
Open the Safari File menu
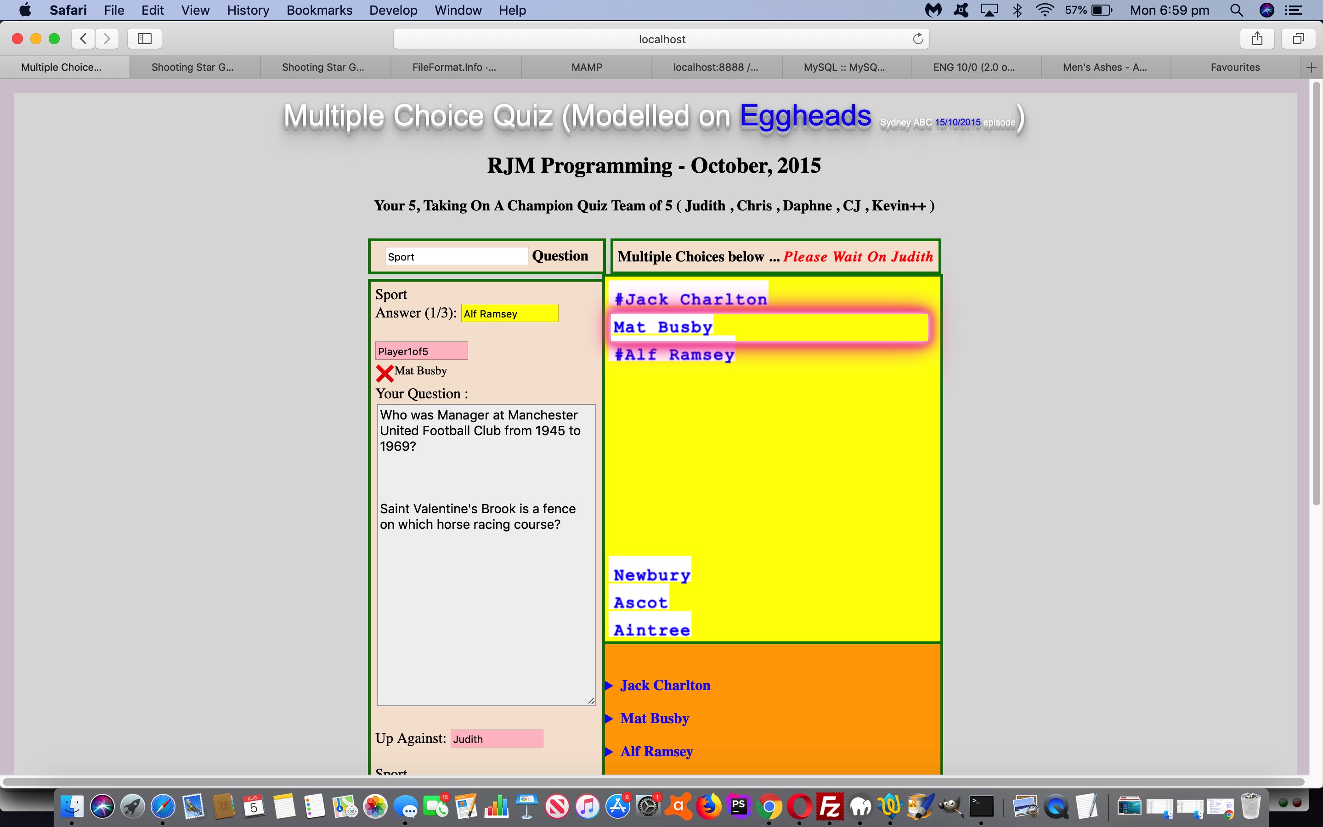click(x=114, y=10)
